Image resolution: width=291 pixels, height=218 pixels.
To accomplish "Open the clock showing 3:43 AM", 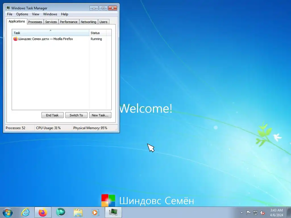I will 277,212.
